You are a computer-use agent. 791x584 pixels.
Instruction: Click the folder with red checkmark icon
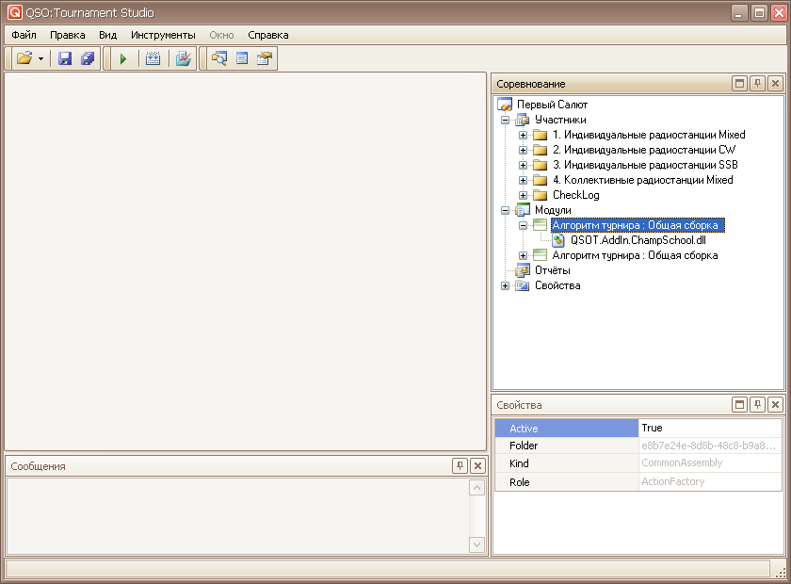(x=183, y=58)
